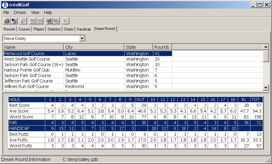Click the delete X toolbar icon
This screenshot has height=164, width=272.
[x=66, y=21]
